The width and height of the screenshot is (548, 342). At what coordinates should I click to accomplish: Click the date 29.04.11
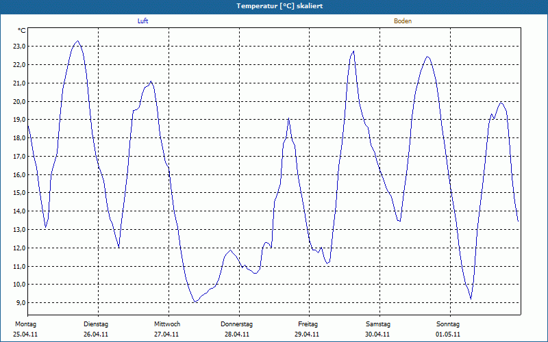click(307, 334)
